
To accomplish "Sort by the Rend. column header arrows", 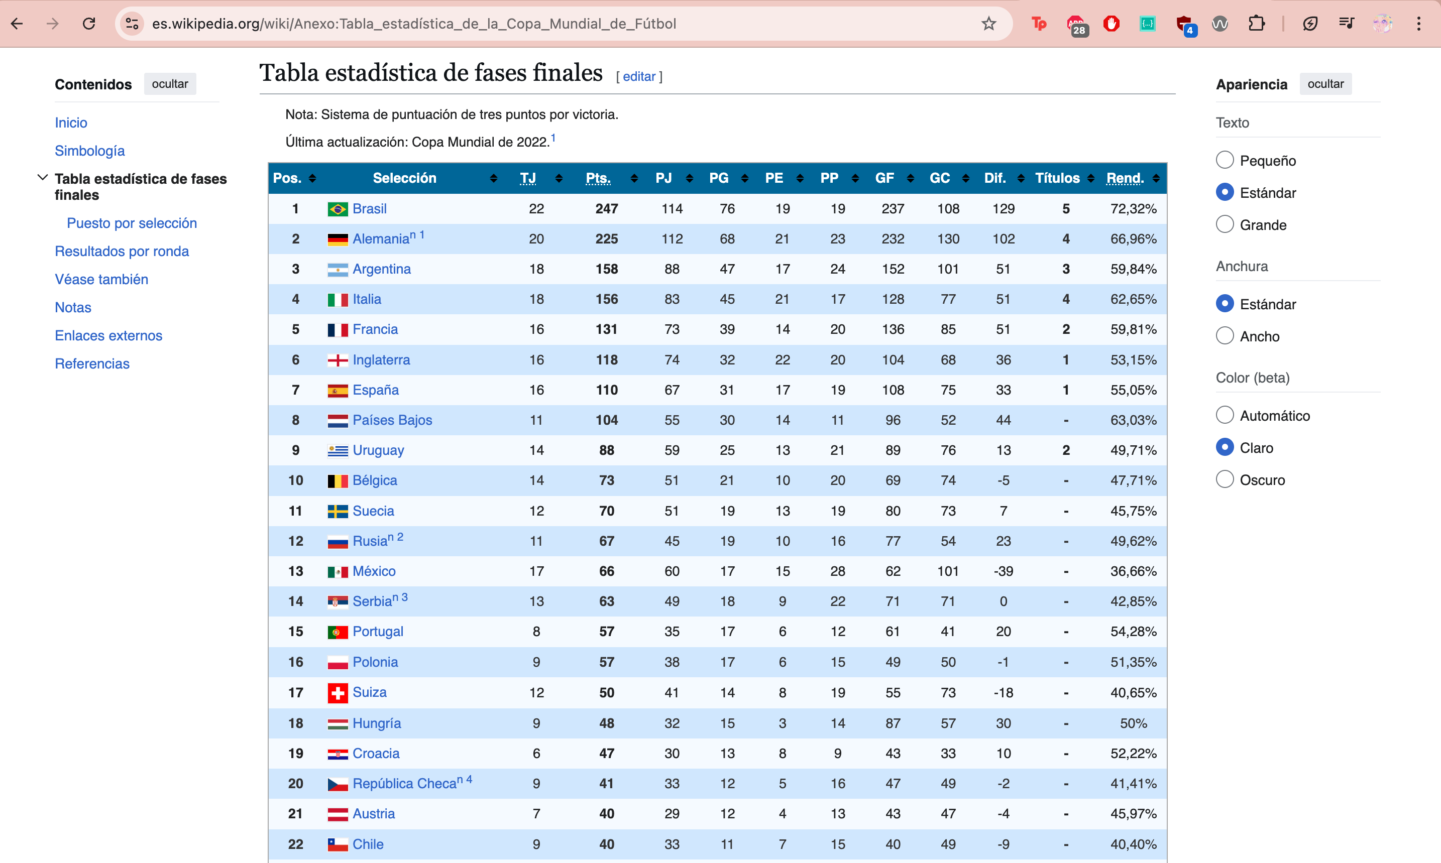I will tap(1156, 178).
